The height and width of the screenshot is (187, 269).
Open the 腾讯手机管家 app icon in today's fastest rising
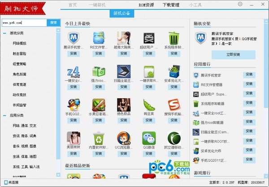coord(74,38)
